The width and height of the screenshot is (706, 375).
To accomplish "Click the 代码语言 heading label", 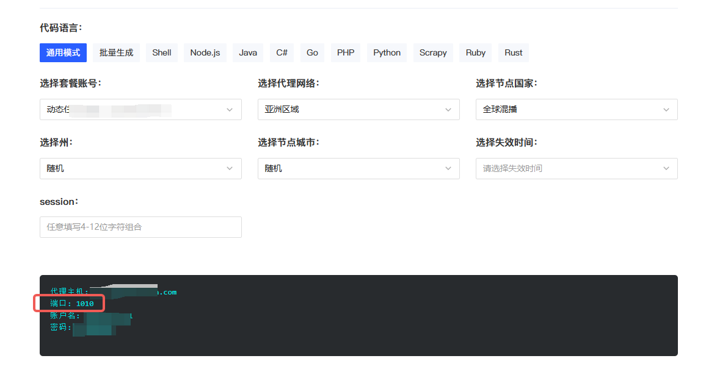I will tap(61, 28).
